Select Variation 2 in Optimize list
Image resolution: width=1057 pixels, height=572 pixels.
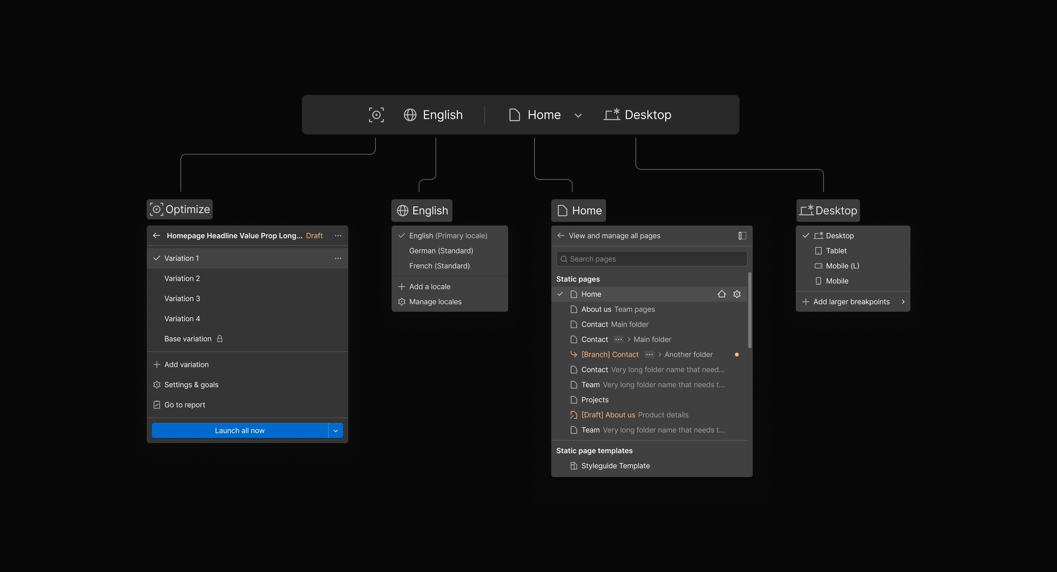(182, 279)
